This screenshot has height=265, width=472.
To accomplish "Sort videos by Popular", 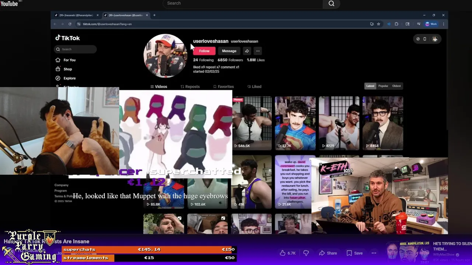I will [383, 86].
